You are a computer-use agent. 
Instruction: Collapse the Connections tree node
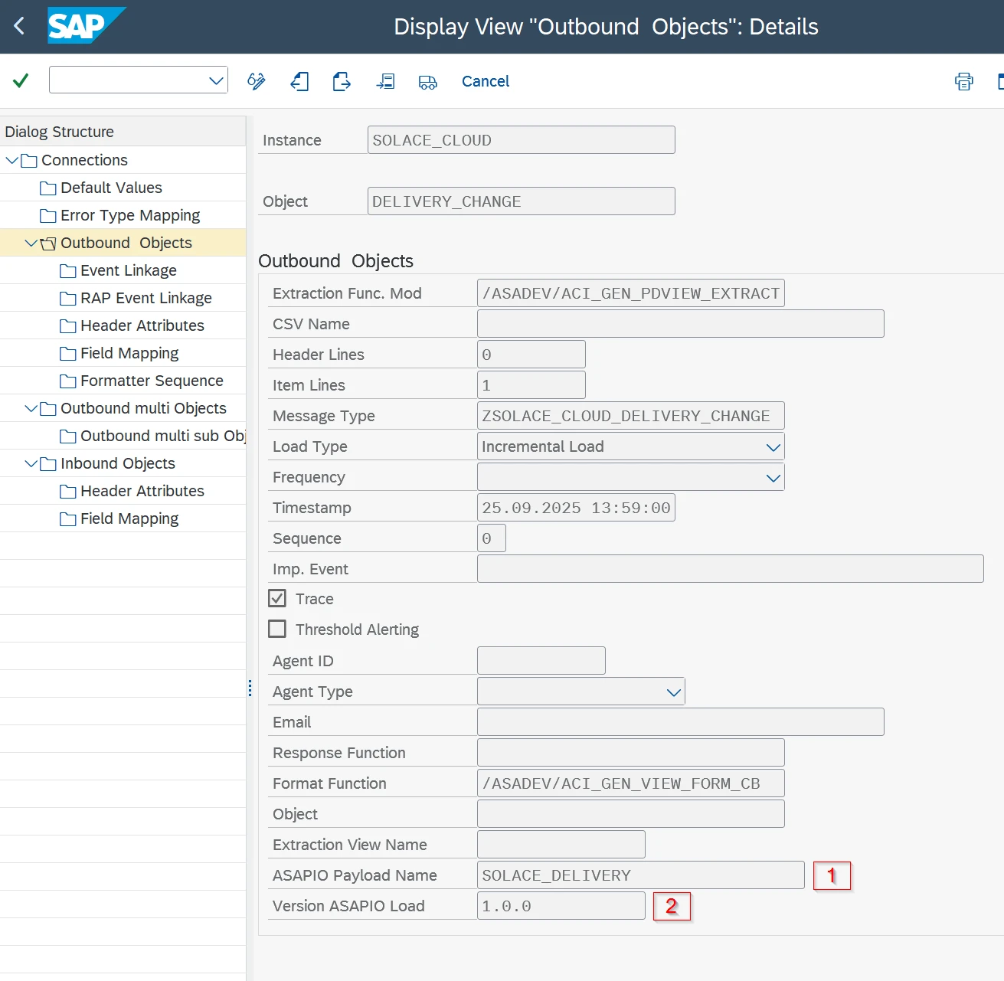[11, 160]
